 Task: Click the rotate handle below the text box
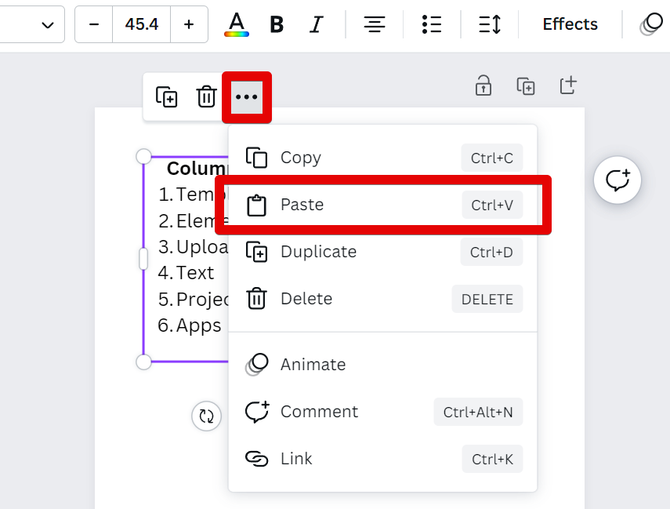206,416
